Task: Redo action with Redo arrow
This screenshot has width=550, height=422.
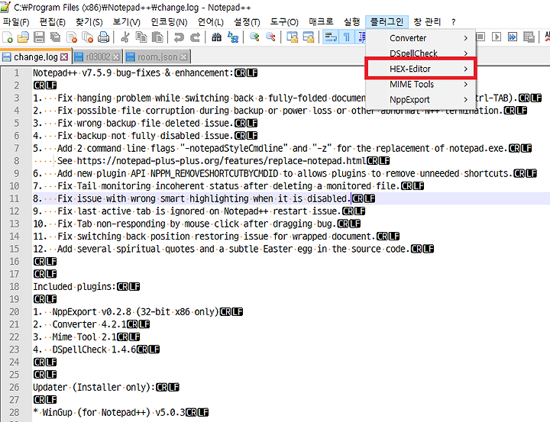Action: click(196, 37)
